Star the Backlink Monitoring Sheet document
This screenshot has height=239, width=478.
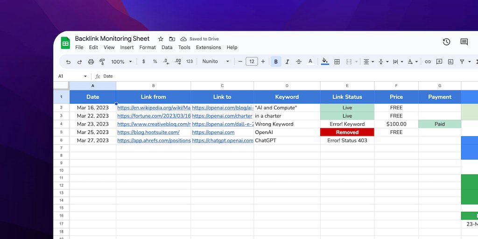pyautogui.click(x=161, y=39)
